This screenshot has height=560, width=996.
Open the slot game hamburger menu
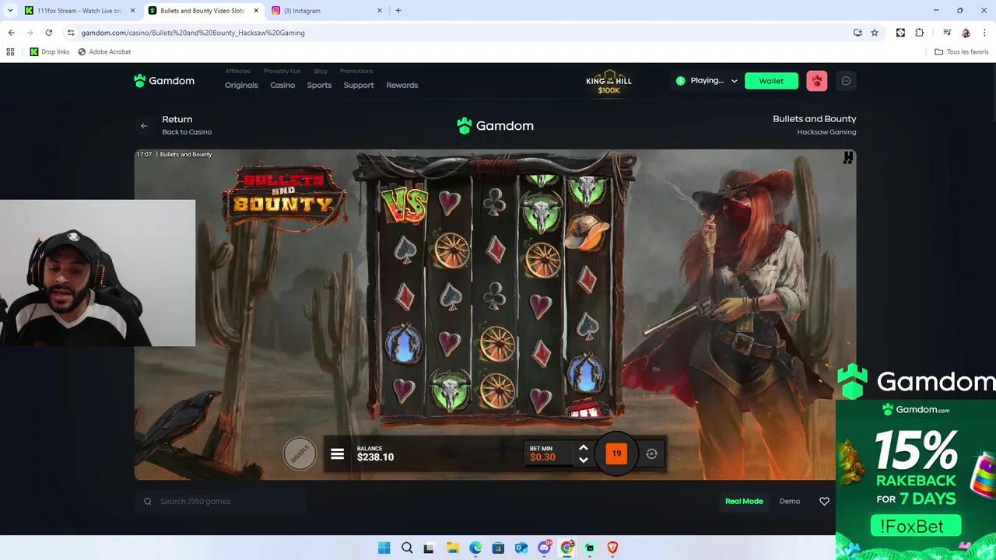click(337, 453)
